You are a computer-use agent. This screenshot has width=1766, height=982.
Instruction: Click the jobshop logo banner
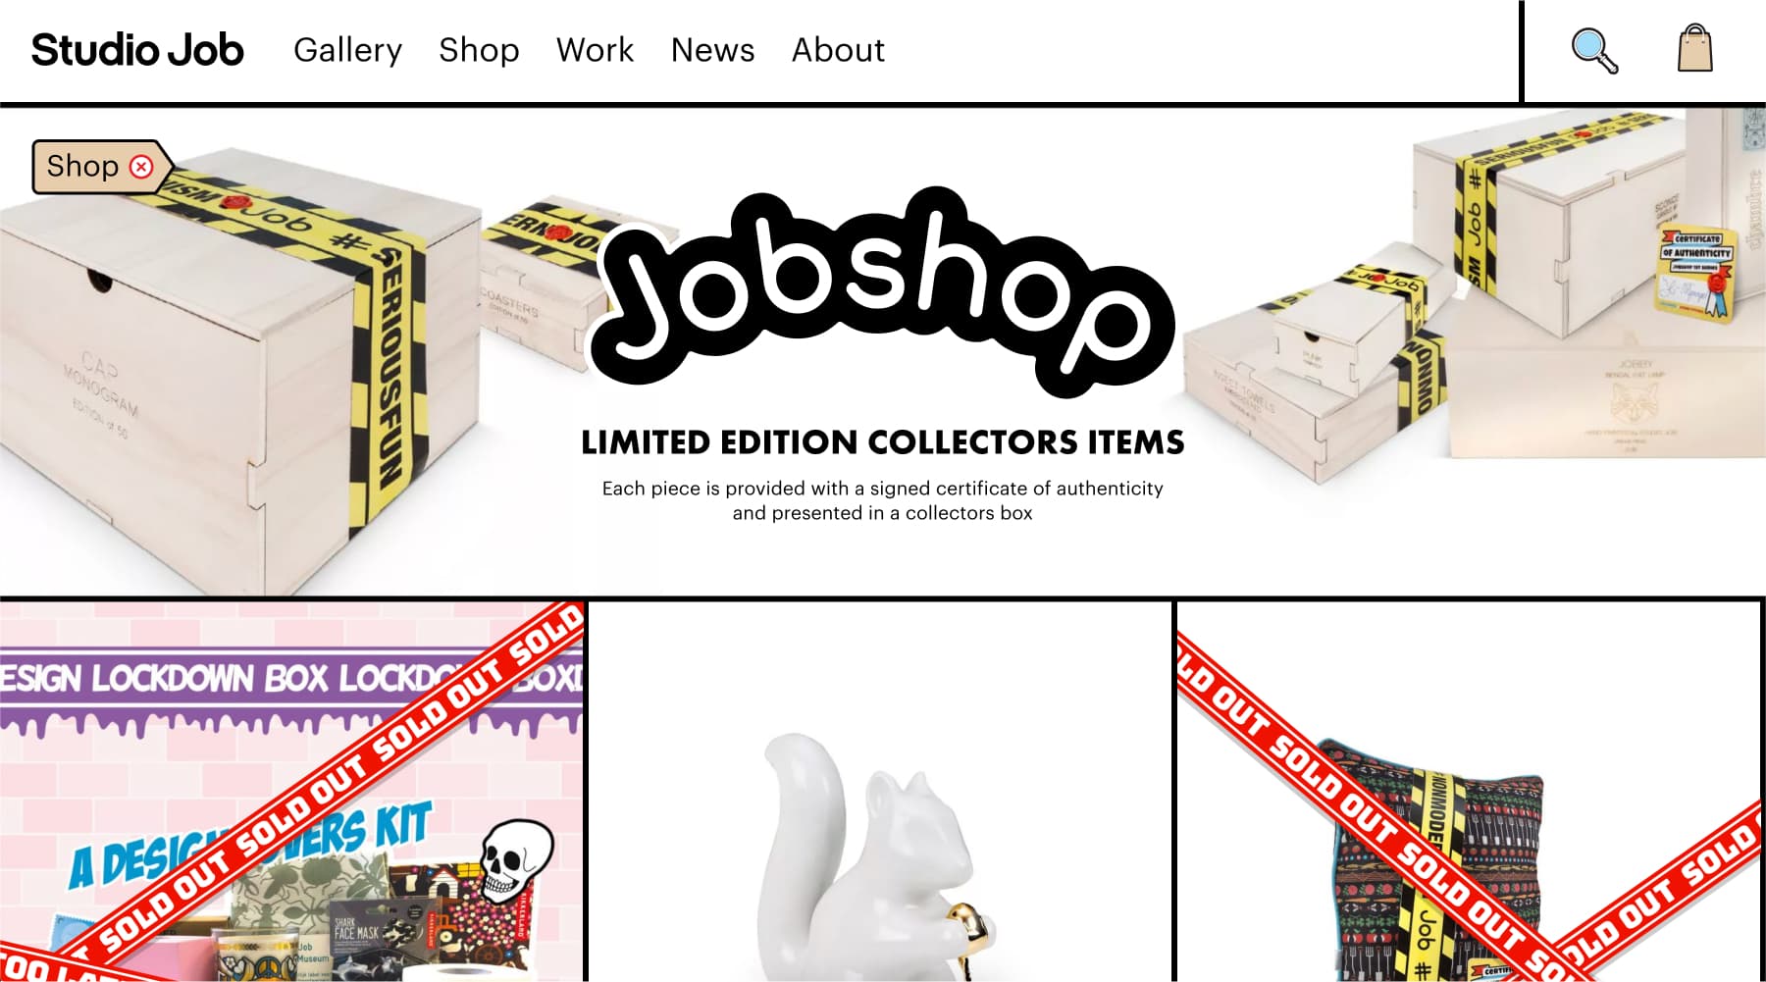pyautogui.click(x=882, y=292)
